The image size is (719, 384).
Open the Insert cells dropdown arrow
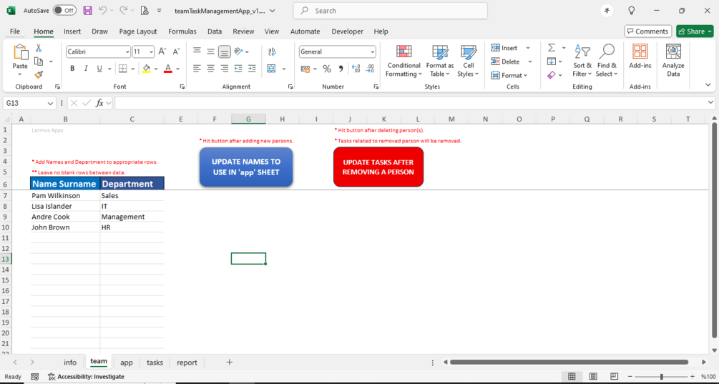pos(528,48)
